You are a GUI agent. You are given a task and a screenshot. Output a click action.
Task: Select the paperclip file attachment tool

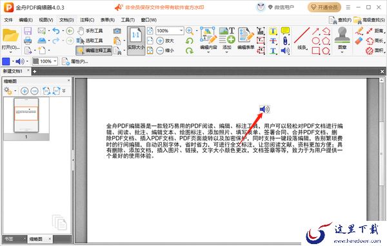point(285,41)
